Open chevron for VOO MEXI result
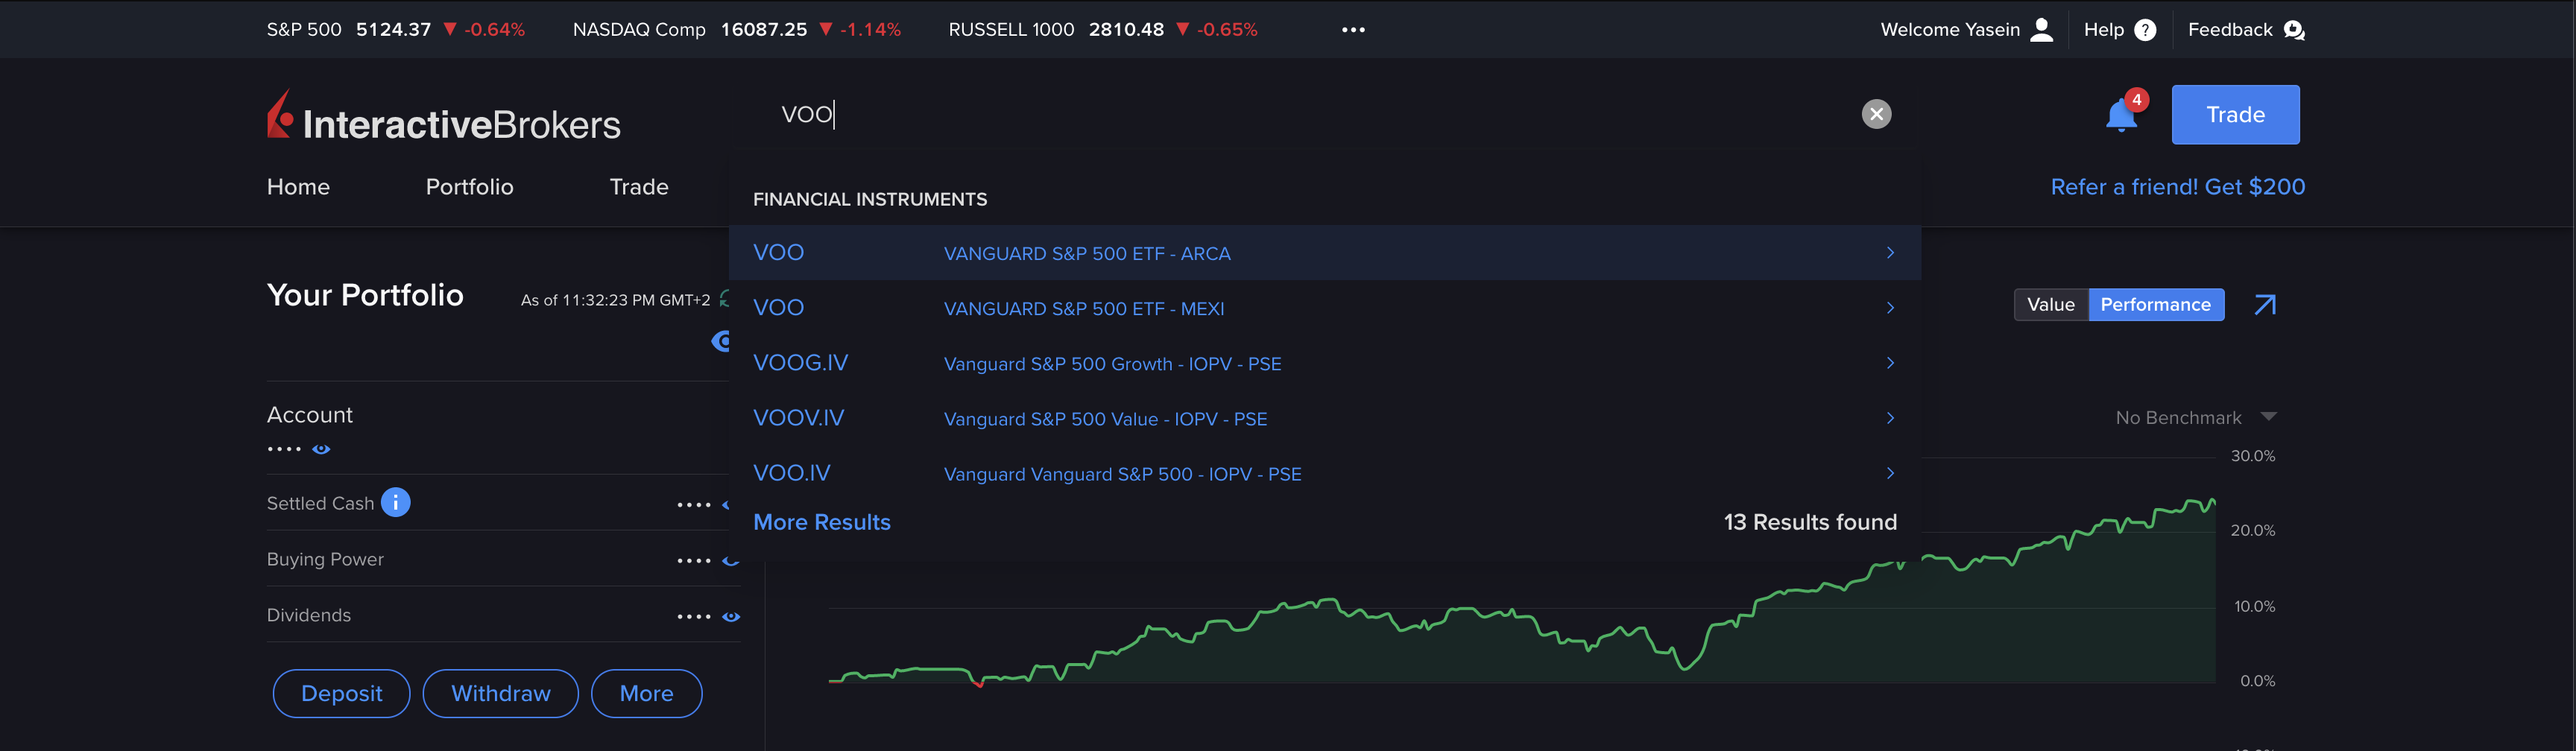Viewport: 2576px width, 751px height. [1890, 308]
